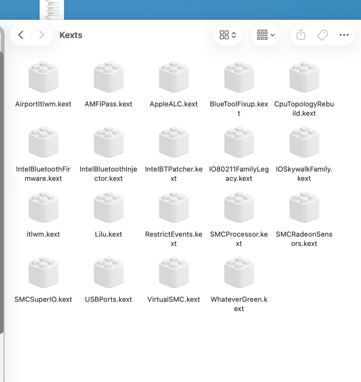Screen dimensions: 361x382
Task: Click the USBPorts.kext file name
Action: 109,299
